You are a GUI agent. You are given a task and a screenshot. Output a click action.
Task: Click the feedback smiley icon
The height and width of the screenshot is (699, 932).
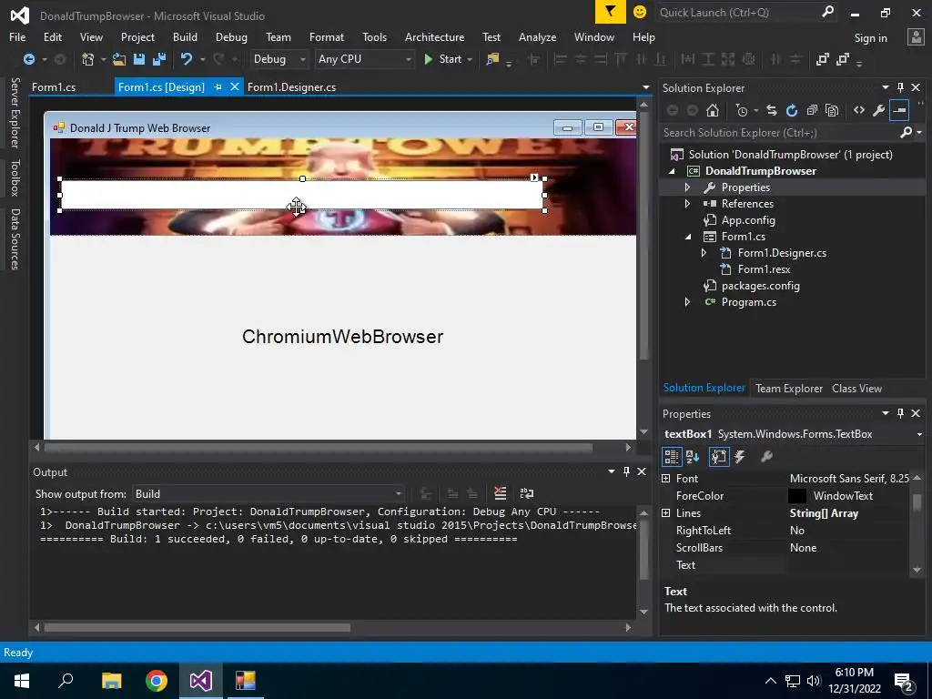coord(640,12)
